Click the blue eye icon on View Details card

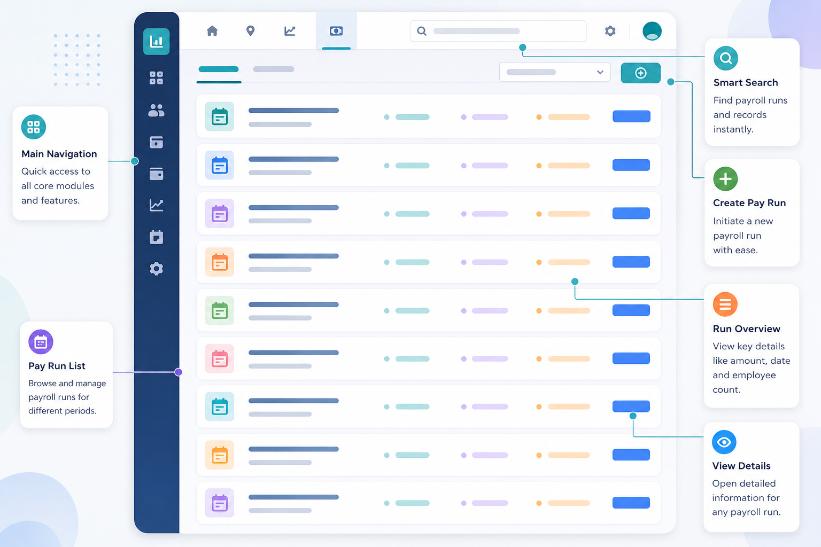[x=724, y=442]
